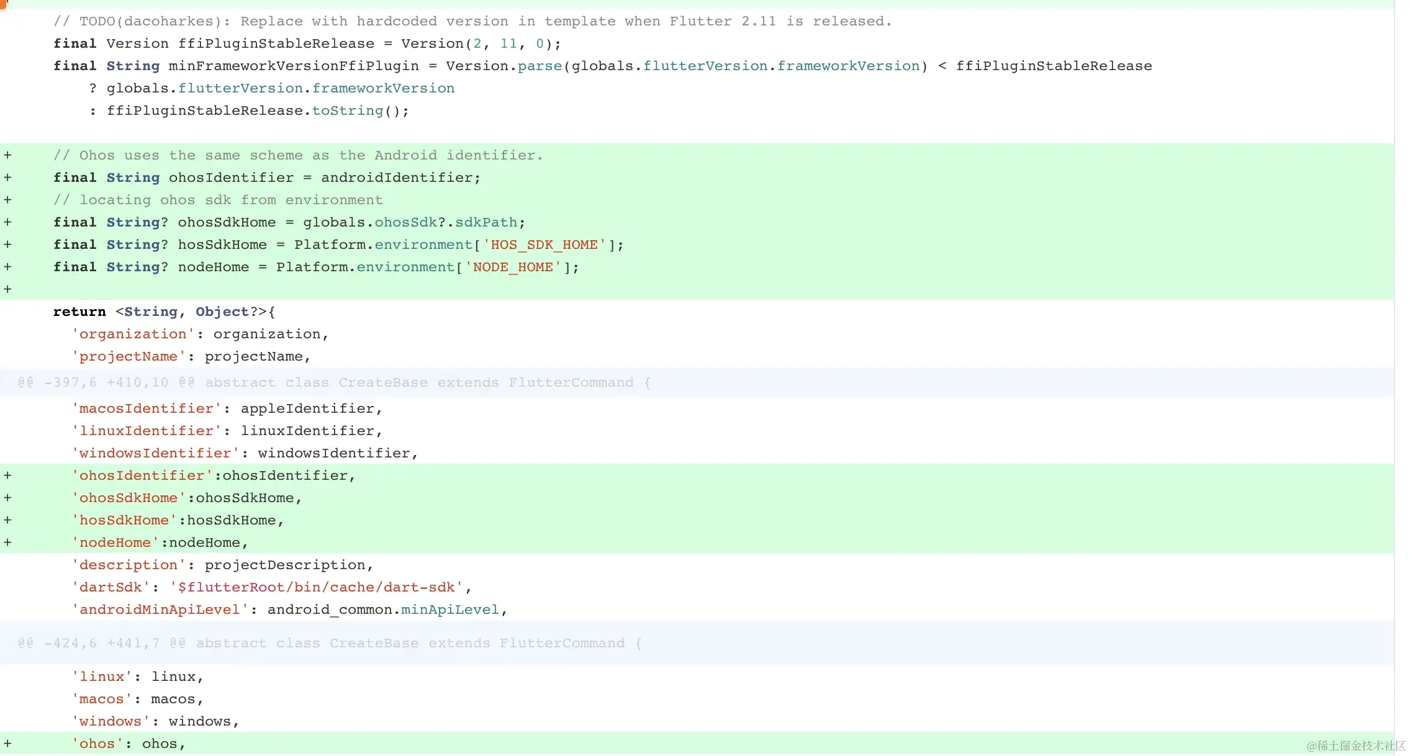Click the 'NODE_HOME' string literal
Viewport: 1410px width, 756px height.
pyautogui.click(x=513, y=268)
